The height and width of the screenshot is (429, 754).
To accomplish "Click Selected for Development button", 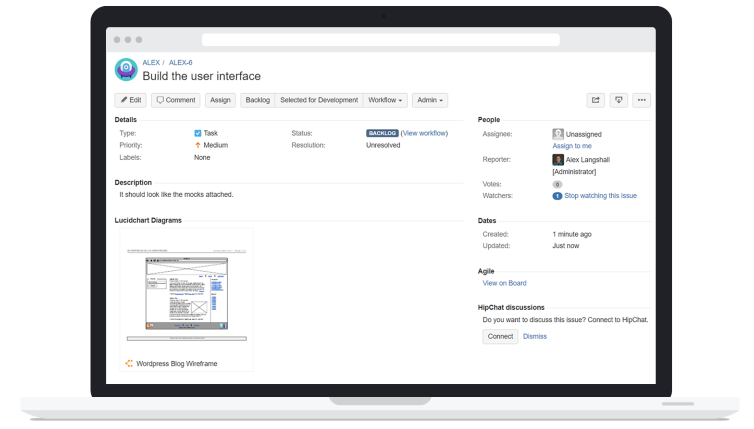I will 319,100.
